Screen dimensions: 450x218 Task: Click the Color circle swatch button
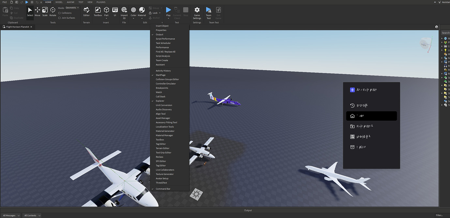click(133, 10)
